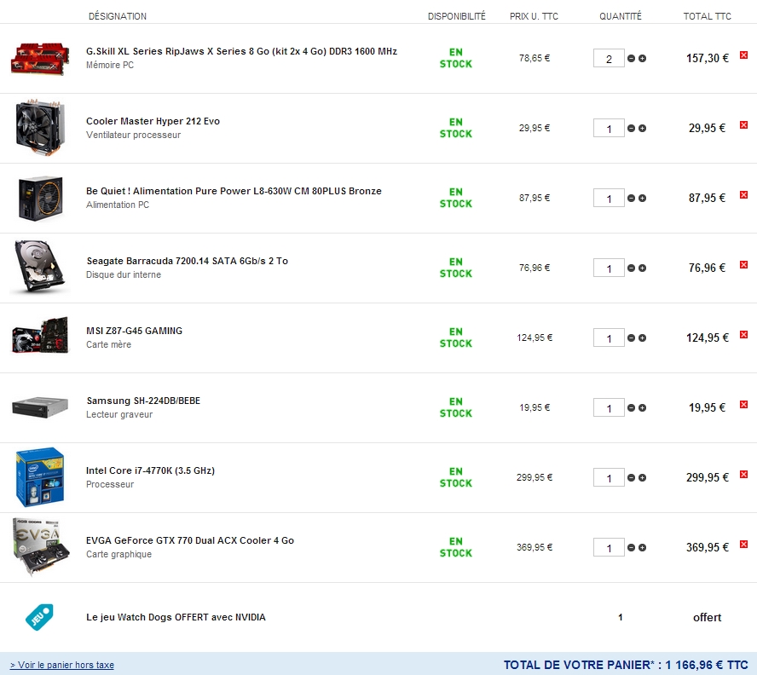Click the quantity field for Cooler Master

(x=609, y=129)
